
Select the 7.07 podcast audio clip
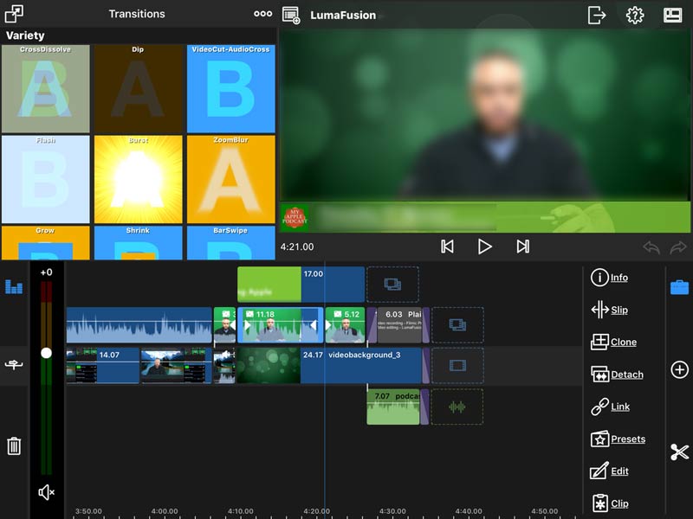[393, 407]
